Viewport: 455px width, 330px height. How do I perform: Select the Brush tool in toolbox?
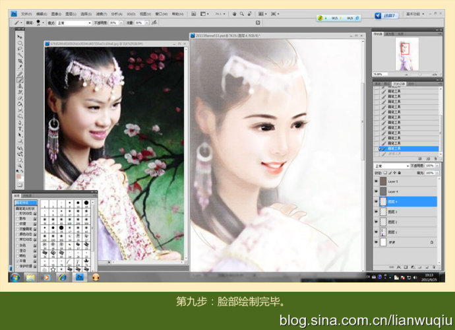point(20,80)
